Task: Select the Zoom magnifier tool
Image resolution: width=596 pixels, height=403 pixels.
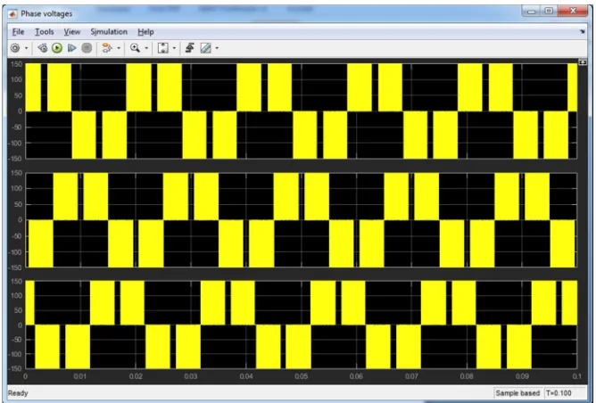Action: [135, 48]
